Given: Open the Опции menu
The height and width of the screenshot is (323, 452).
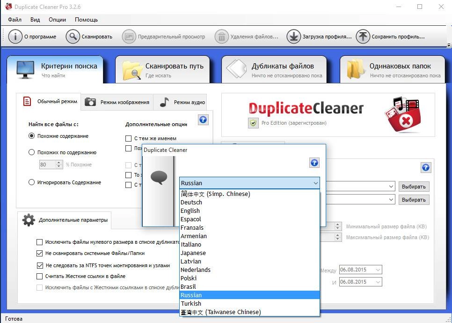Looking at the screenshot, I should point(58,20).
